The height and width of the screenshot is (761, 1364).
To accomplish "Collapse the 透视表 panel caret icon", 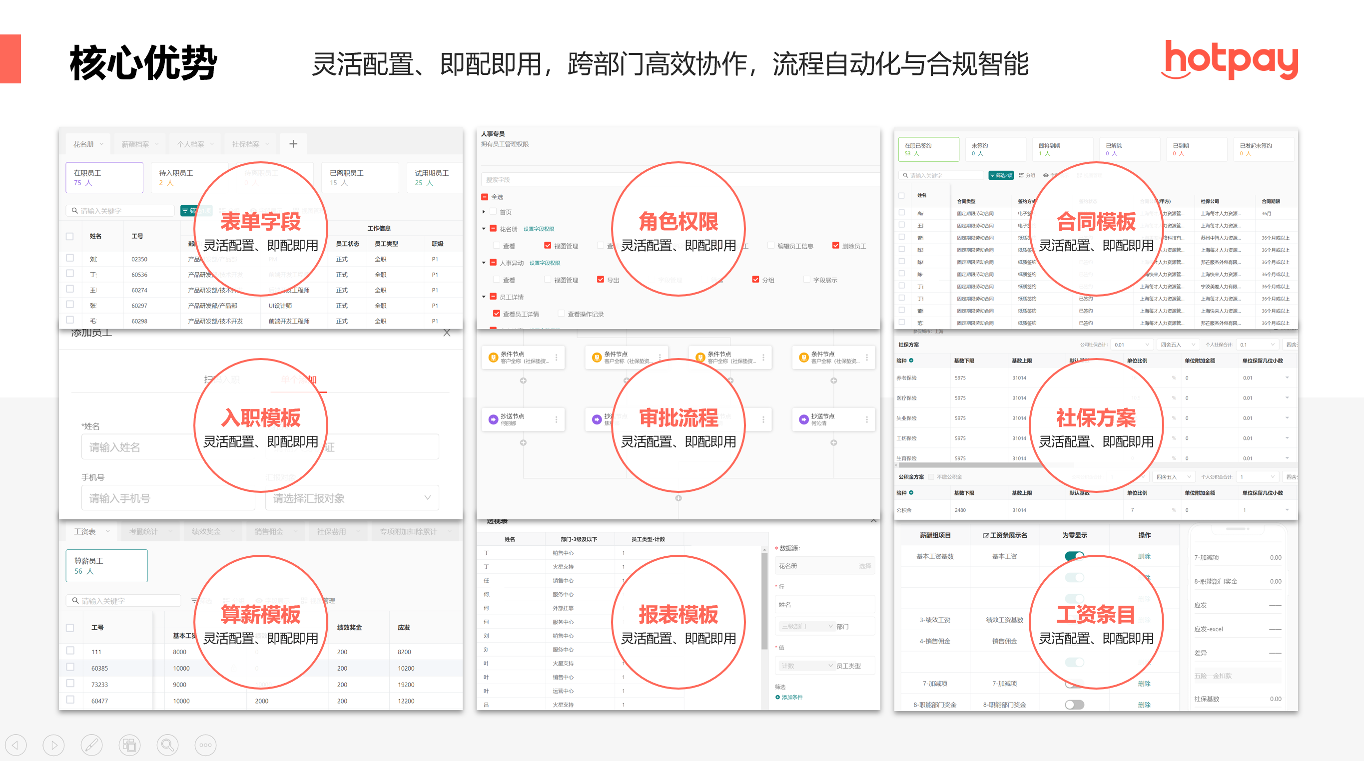I will 874,521.
